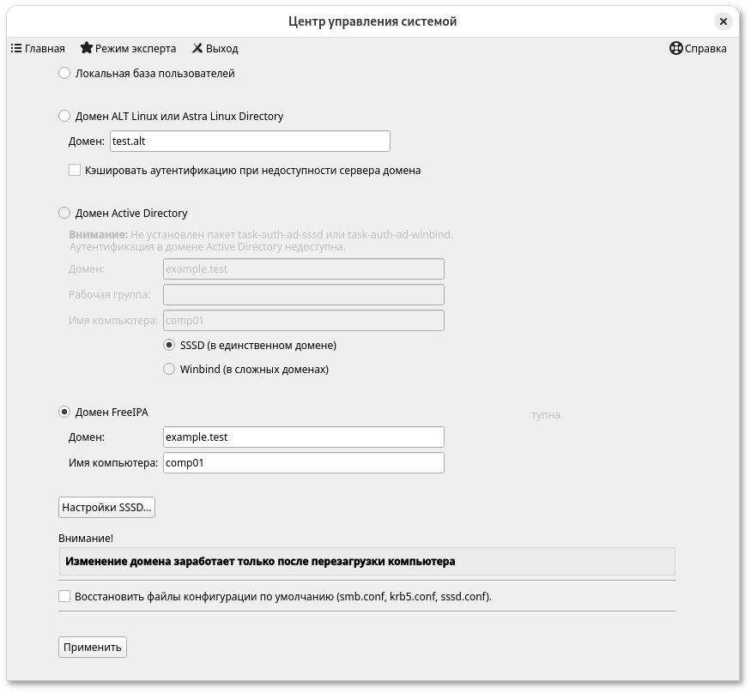Click the Справка lifebuoy icon
The image size is (751, 693).
(x=675, y=49)
